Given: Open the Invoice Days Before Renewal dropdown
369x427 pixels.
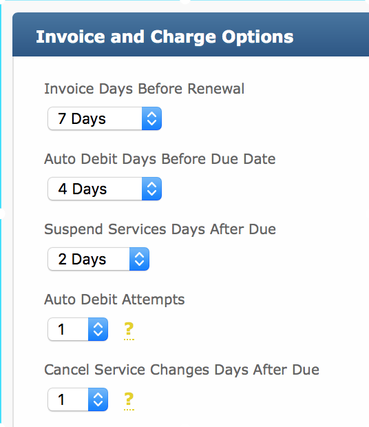Looking at the screenshot, I should [x=105, y=118].
